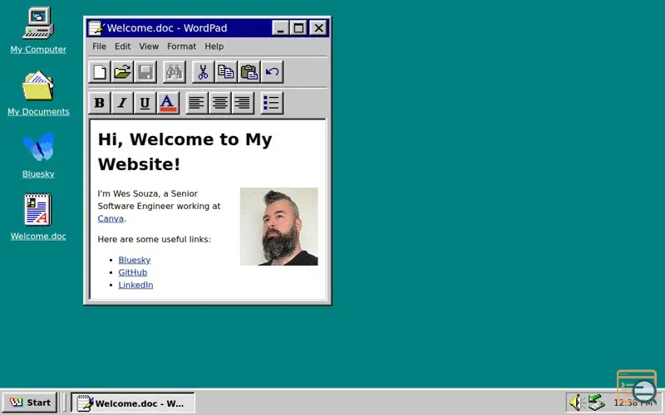Open the Edit menu

click(x=122, y=46)
